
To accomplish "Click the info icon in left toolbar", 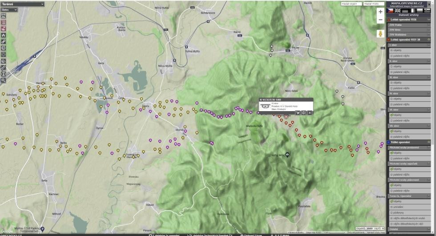I will pos(3,74).
